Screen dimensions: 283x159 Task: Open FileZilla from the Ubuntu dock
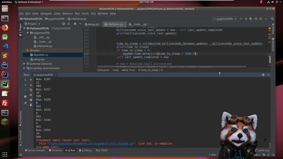5,103
